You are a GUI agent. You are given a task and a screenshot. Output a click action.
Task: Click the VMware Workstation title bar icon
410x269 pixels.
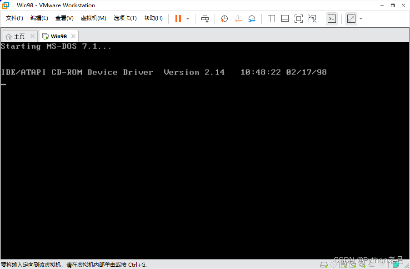pyautogui.click(x=5, y=5)
